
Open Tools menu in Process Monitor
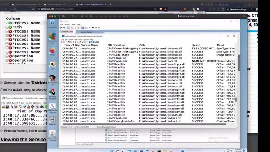click(80, 39)
